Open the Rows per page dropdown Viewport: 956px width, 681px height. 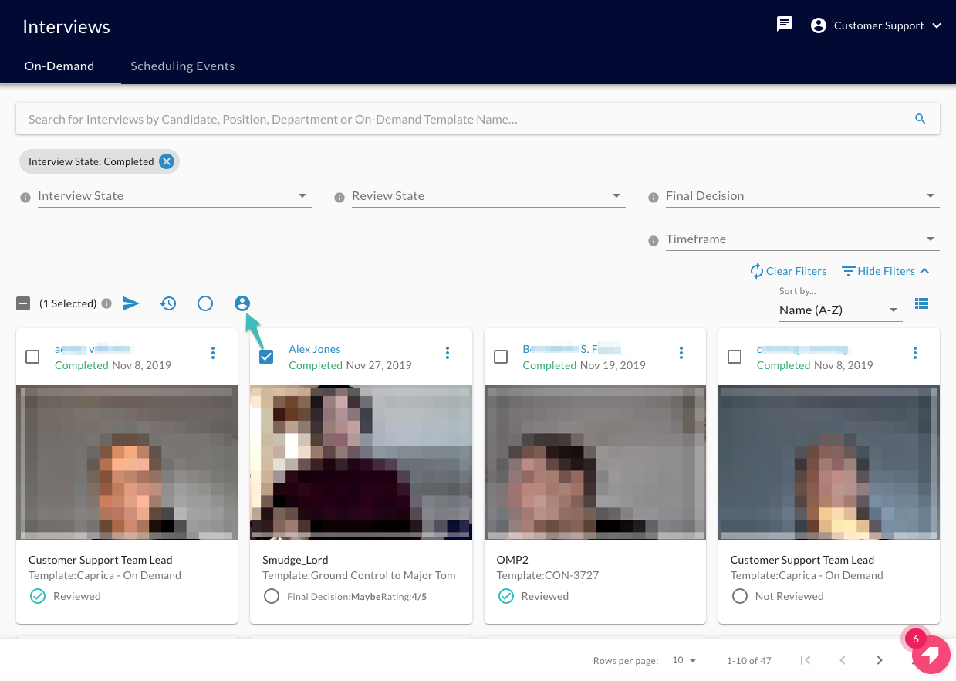[x=684, y=660]
